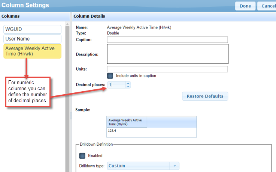Select the WGUID column
Screen dimensions: 276x172
(x=32, y=29)
